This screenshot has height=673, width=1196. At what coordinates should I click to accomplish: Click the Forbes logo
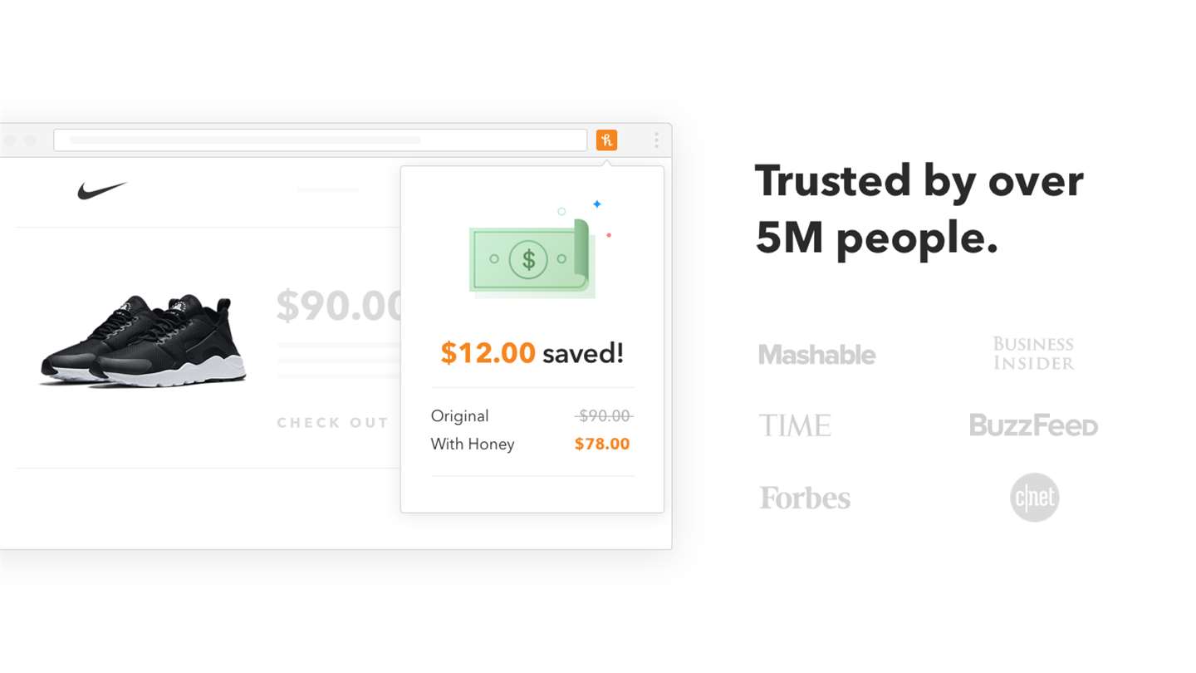[805, 498]
